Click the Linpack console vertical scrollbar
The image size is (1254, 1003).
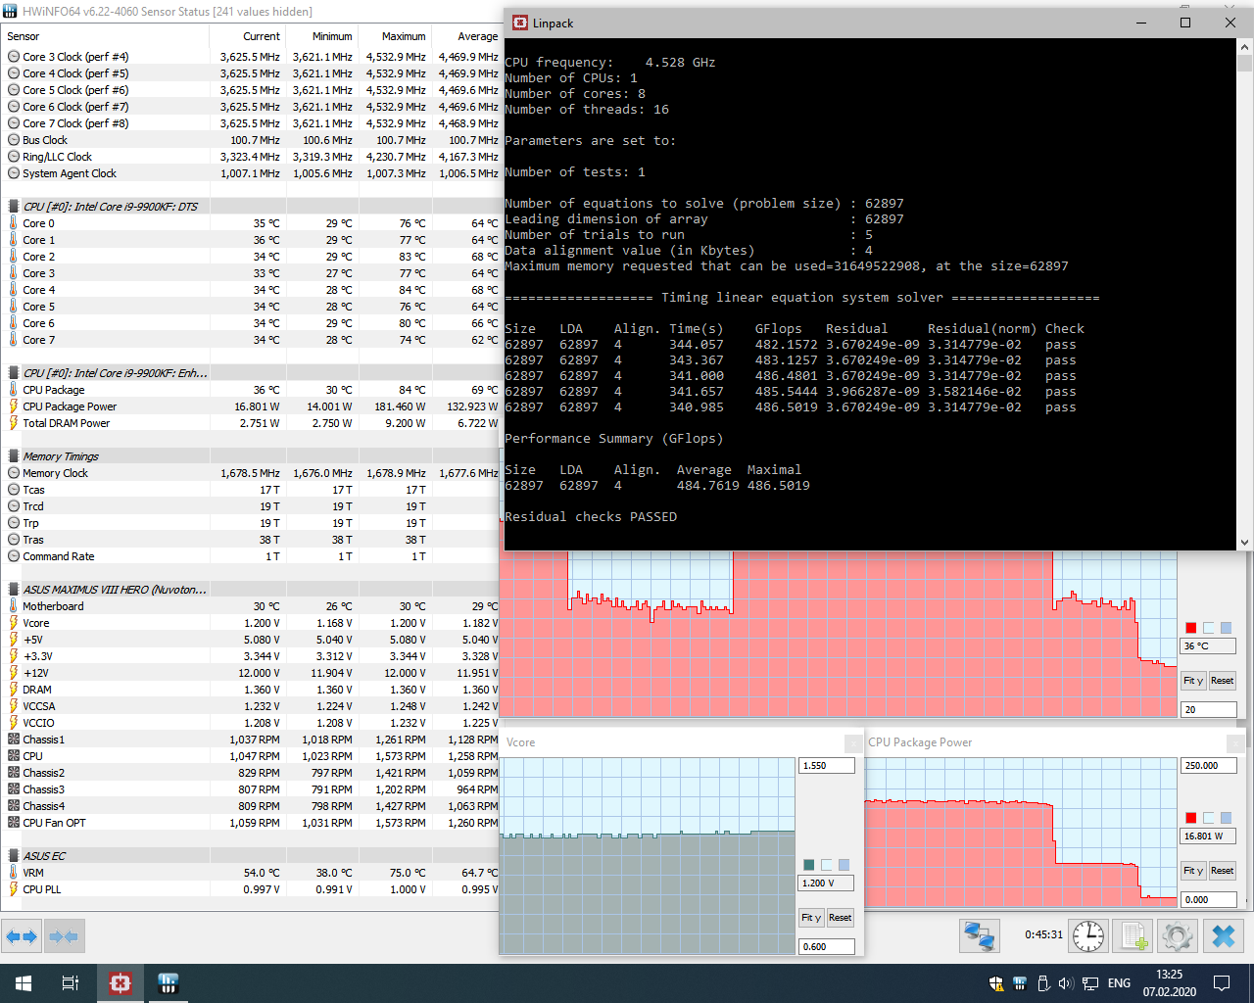(1244, 294)
